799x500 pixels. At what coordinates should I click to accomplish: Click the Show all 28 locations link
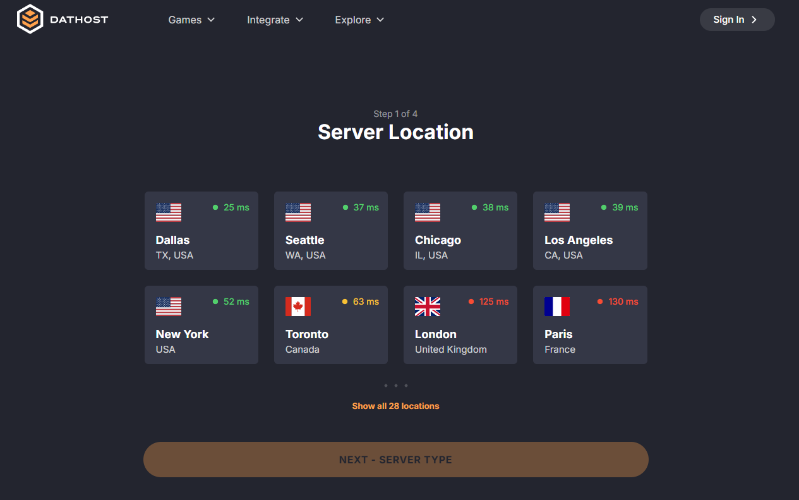[395, 405]
